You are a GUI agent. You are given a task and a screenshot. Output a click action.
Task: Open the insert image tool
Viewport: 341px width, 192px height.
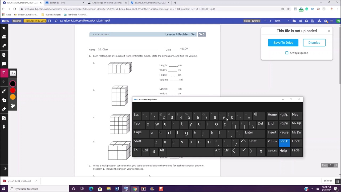[x=4, y=118]
